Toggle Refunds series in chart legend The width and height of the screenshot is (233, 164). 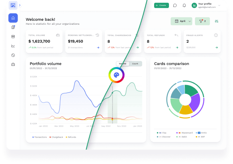click(x=71, y=137)
